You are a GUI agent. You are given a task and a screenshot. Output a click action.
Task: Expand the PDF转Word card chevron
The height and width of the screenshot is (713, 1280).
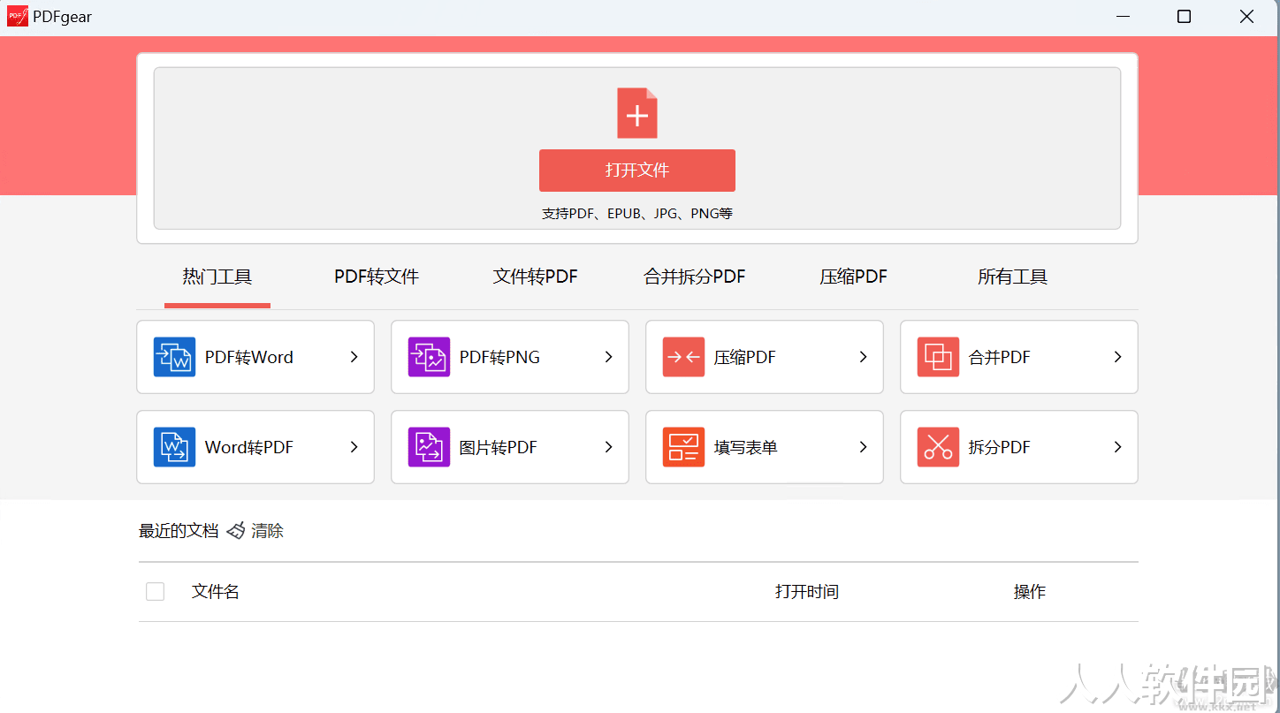354,357
